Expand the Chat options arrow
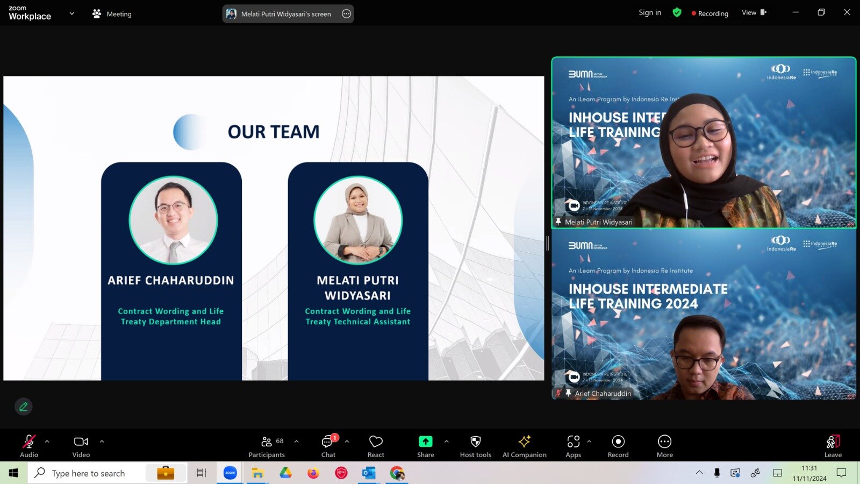860x484 pixels. pos(347,442)
